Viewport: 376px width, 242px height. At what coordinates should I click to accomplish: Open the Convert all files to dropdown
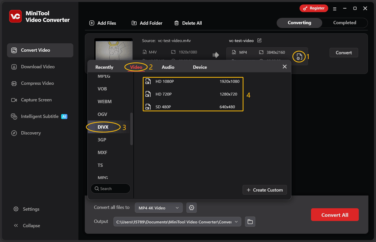[x=159, y=208]
